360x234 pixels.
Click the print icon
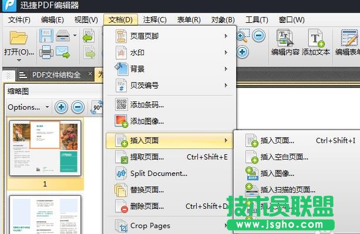click(46, 52)
